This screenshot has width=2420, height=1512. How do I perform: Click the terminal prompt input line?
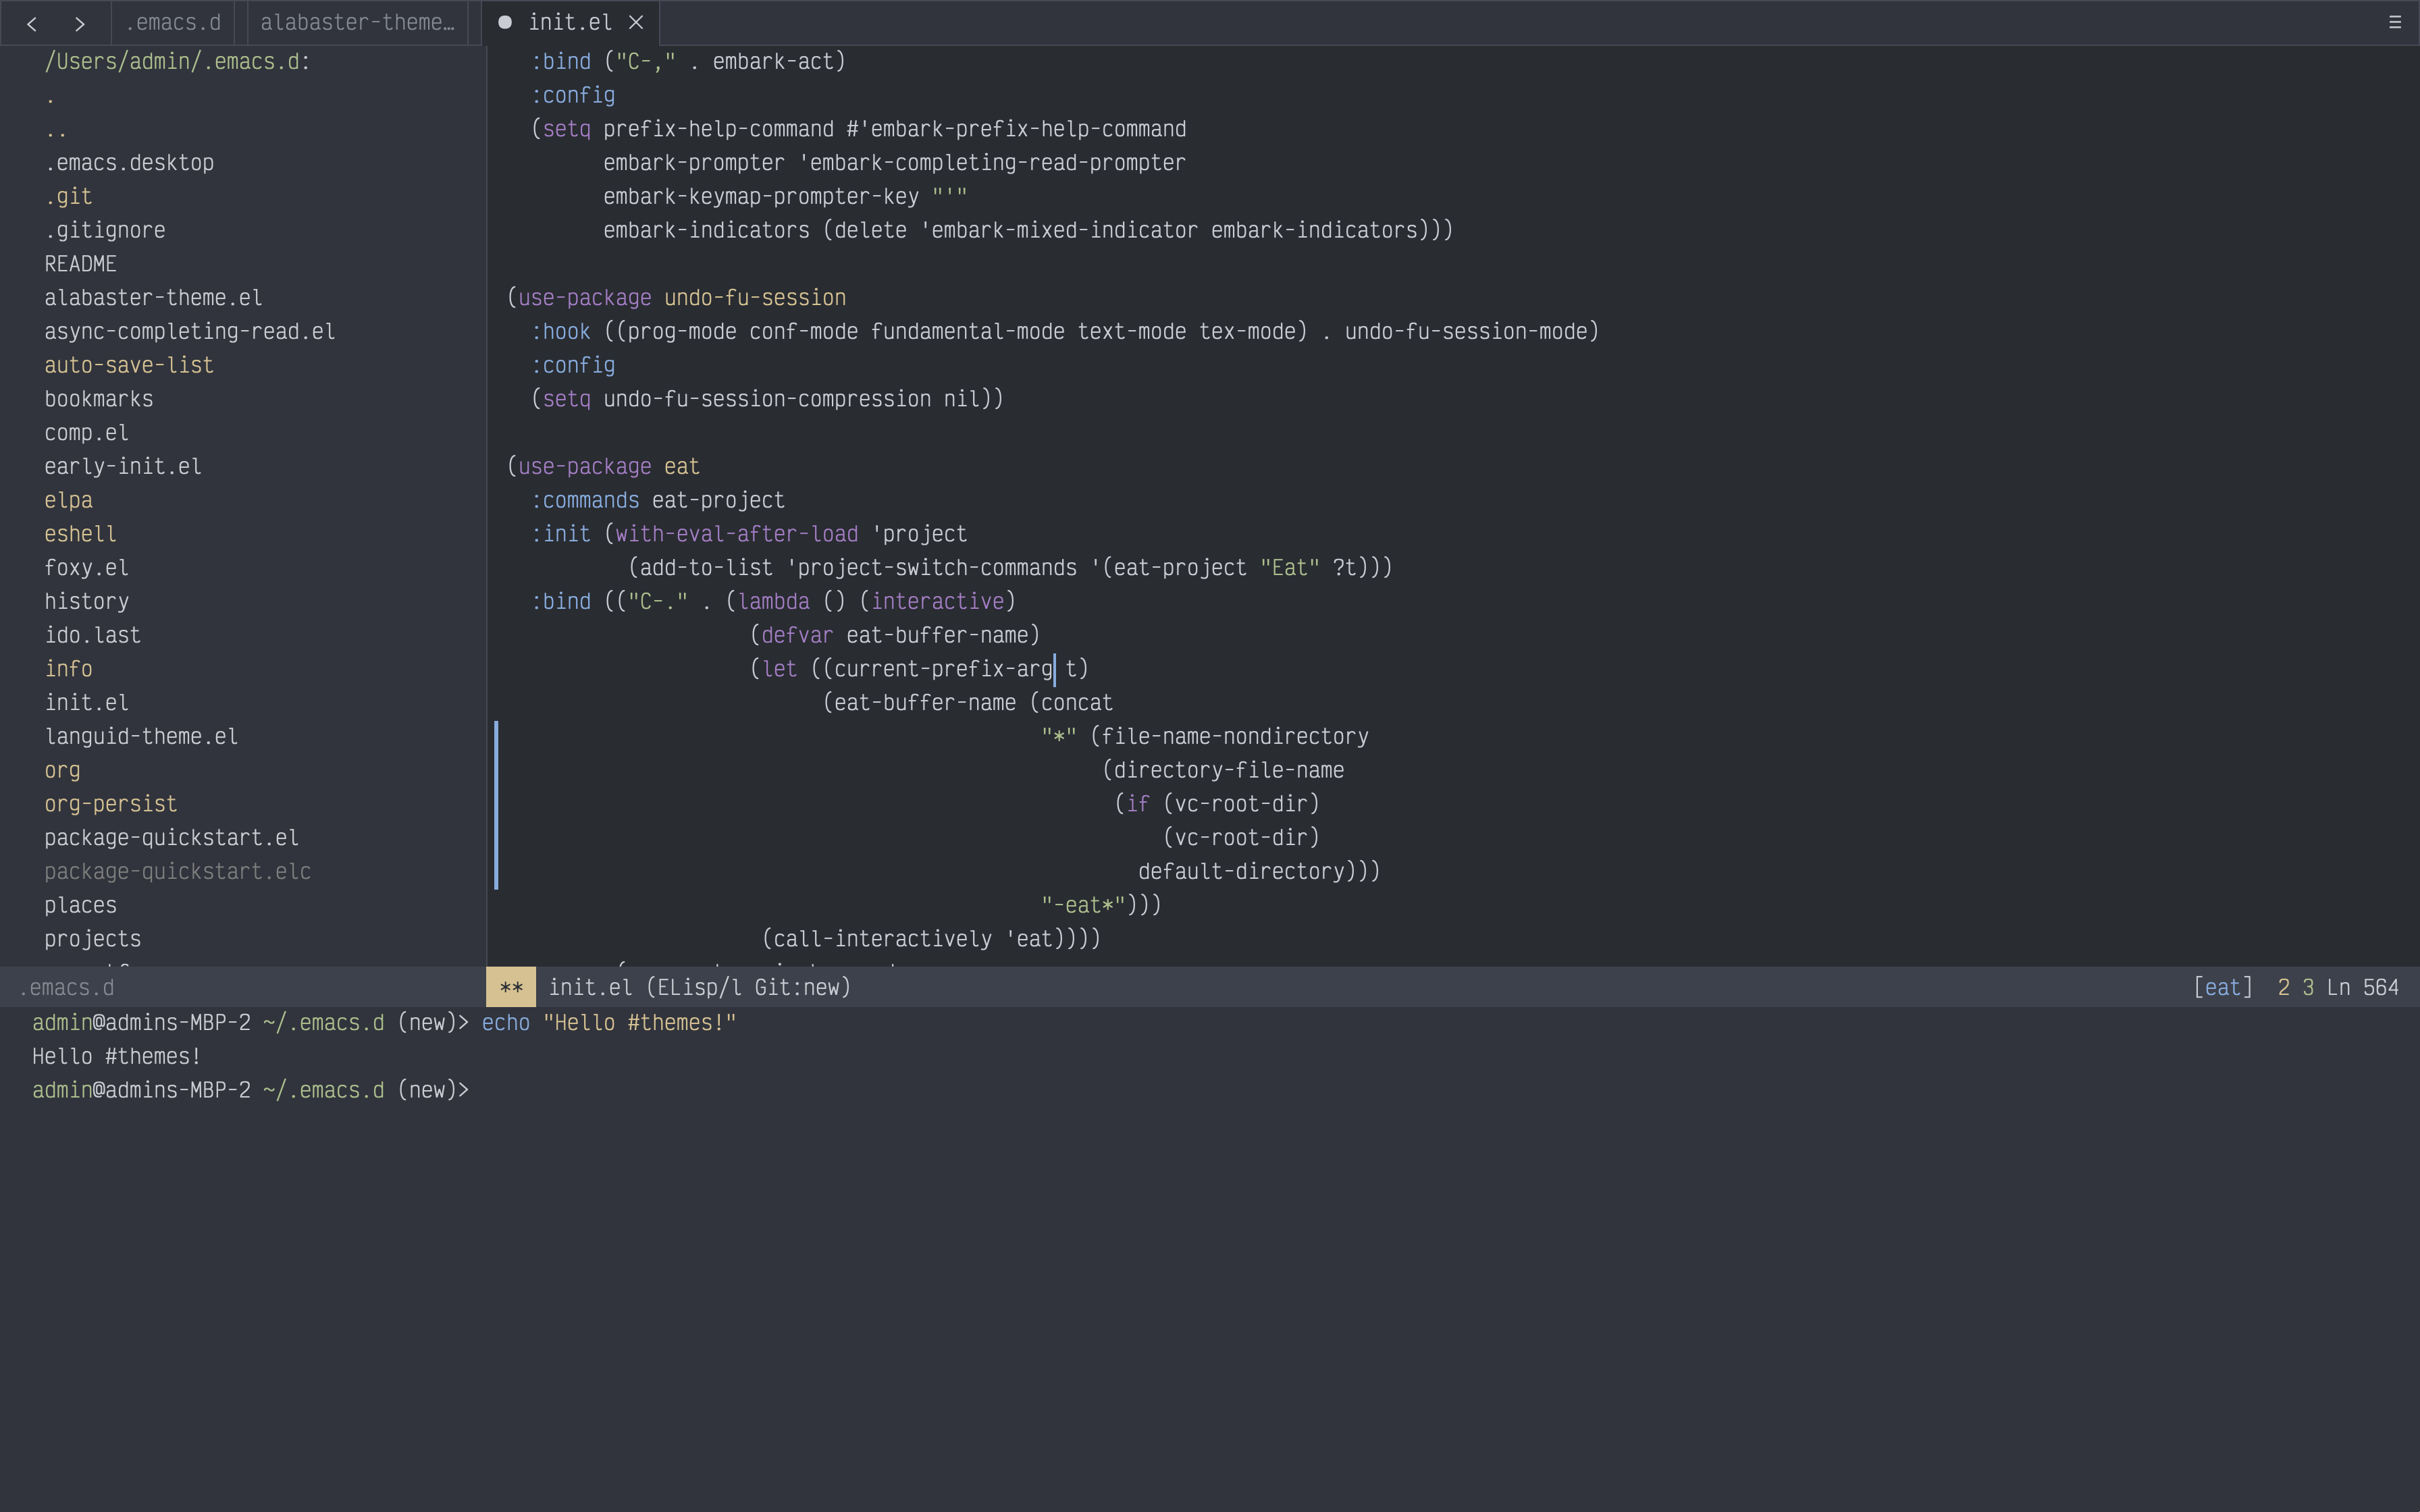(x=600, y=1090)
